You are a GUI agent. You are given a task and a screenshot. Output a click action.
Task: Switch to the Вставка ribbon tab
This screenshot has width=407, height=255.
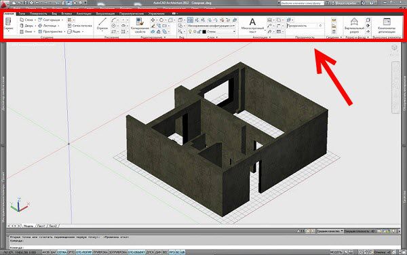[66, 14]
